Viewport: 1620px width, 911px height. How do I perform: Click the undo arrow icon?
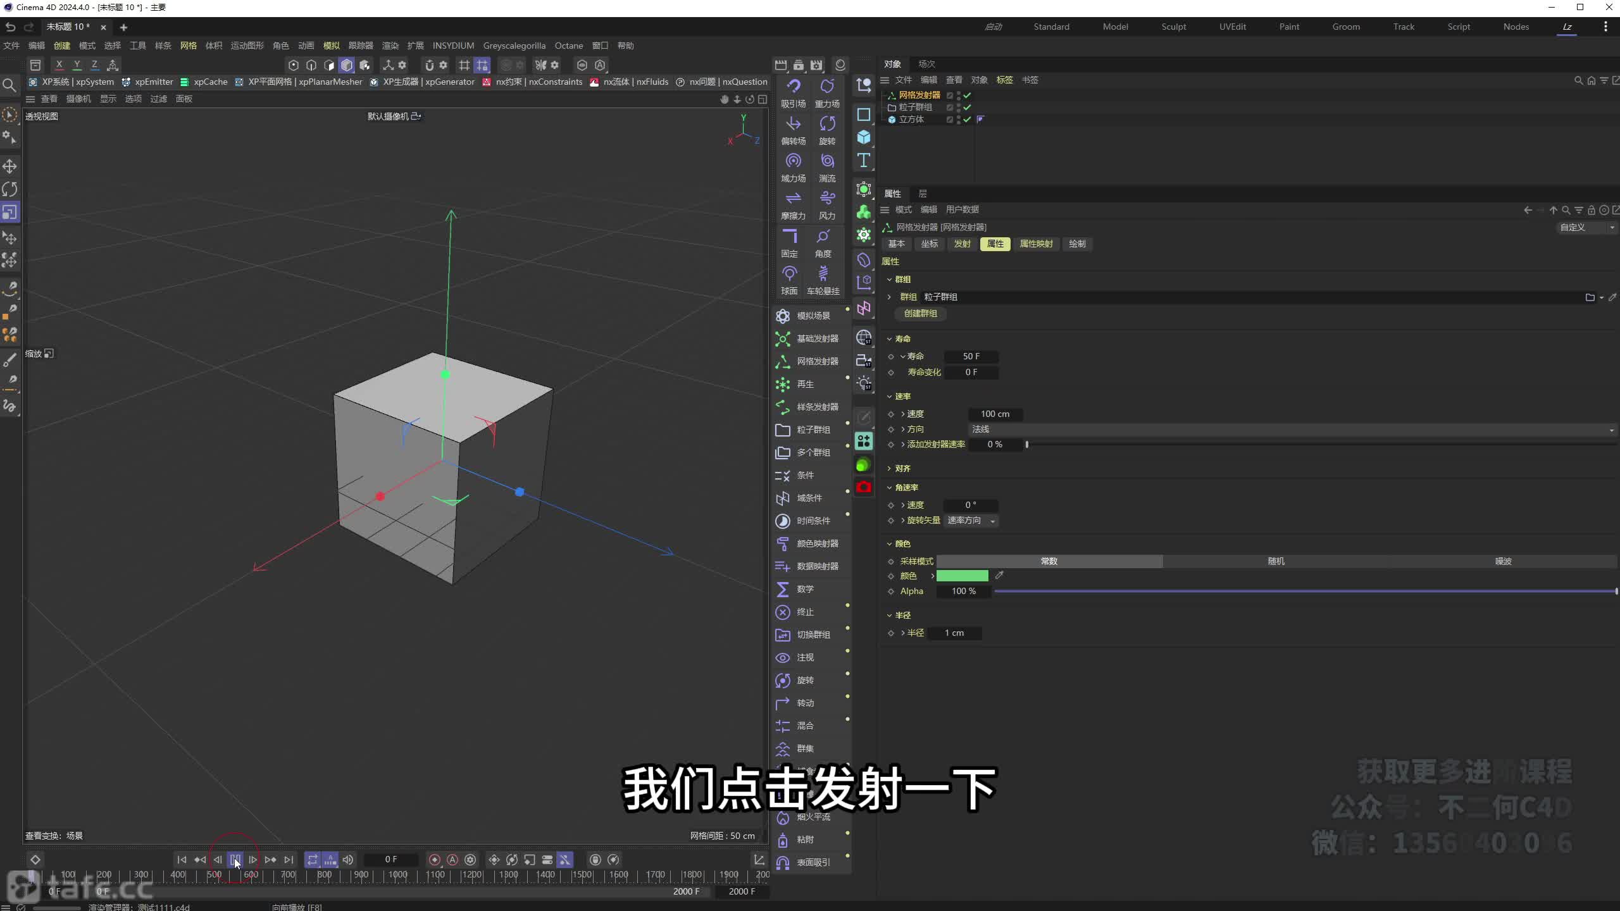click(x=10, y=27)
